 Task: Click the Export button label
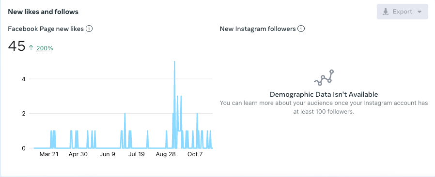402,12
